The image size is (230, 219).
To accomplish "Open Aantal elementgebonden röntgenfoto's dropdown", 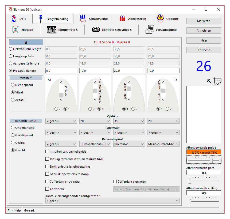I will [x=112, y=201].
